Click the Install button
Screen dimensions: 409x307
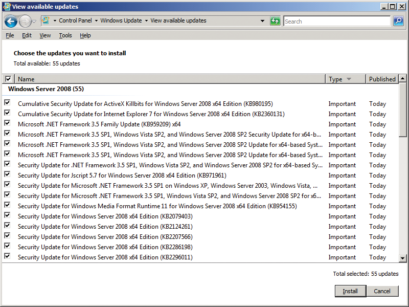350,291
